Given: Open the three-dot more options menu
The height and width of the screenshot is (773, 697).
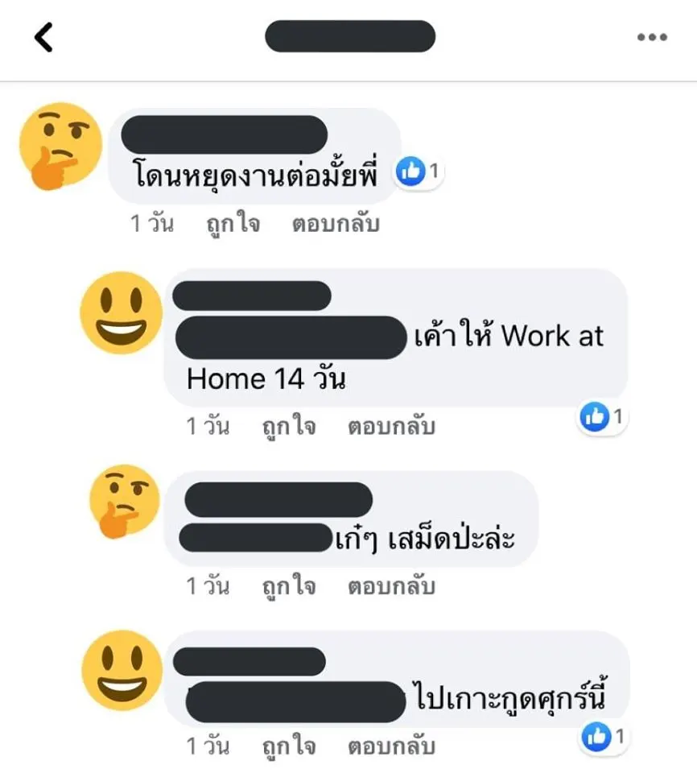Looking at the screenshot, I should tap(652, 37).
